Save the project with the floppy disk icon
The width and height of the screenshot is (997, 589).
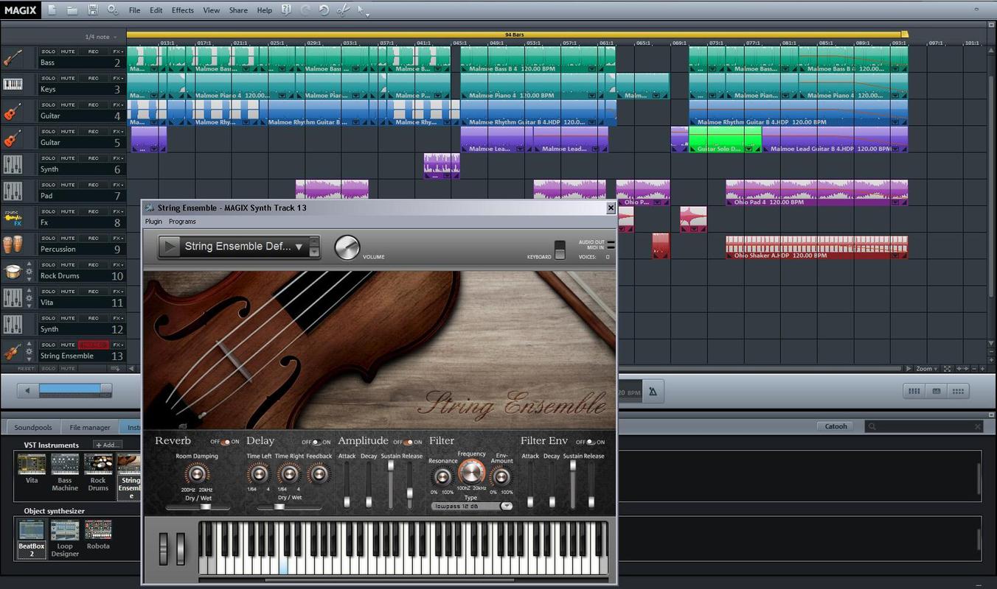click(92, 10)
